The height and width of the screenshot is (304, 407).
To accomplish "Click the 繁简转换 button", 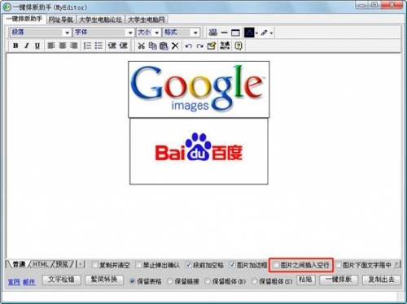I will click(x=104, y=280).
